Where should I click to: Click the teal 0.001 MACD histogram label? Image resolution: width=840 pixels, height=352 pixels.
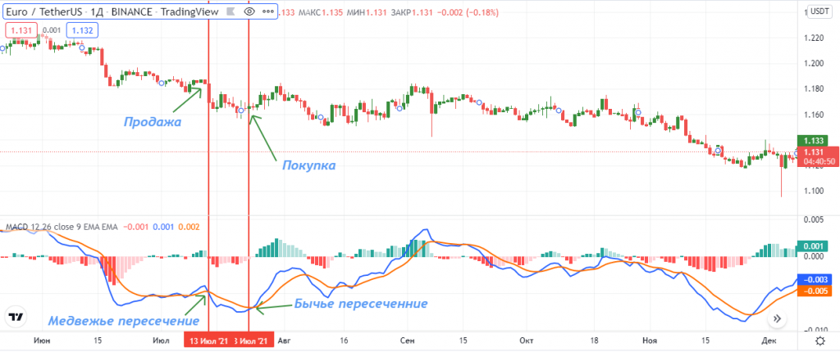[813, 246]
